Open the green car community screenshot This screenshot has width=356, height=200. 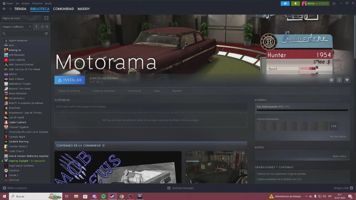tap(216, 167)
